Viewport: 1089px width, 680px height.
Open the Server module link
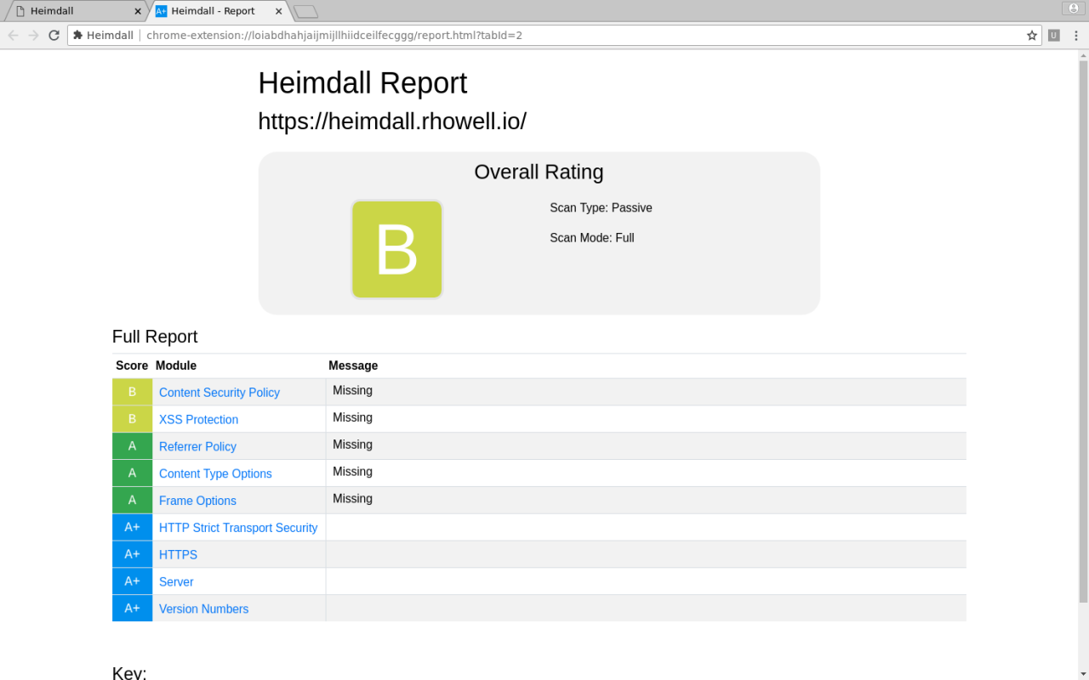click(176, 581)
